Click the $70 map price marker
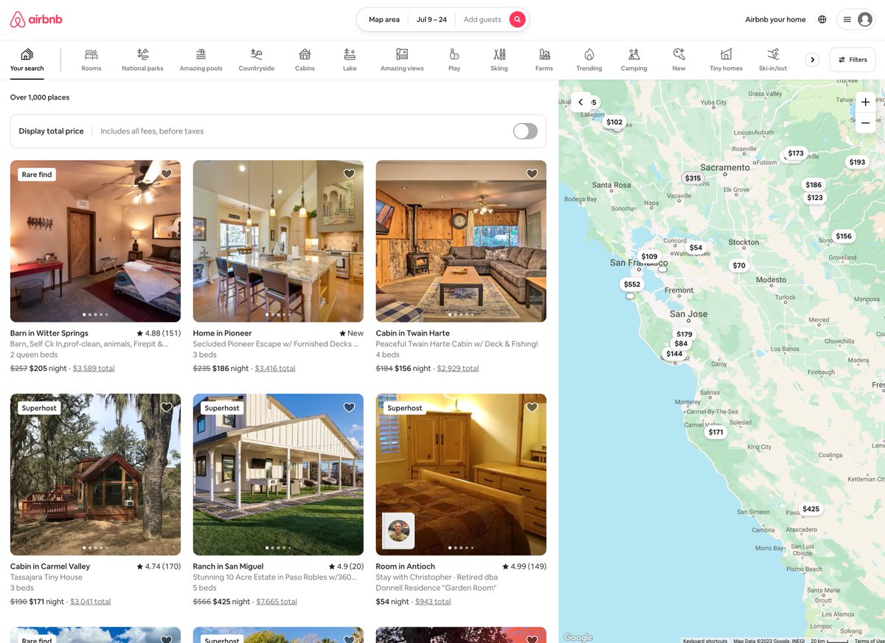885x643 pixels. (x=739, y=265)
